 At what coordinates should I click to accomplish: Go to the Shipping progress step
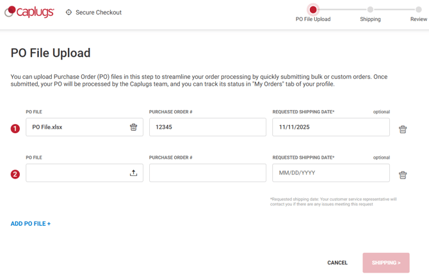click(x=370, y=10)
